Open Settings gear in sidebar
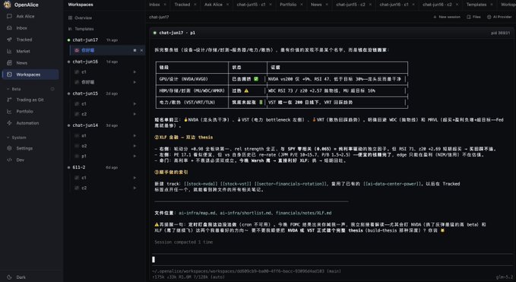516x282 pixels. click(9, 148)
